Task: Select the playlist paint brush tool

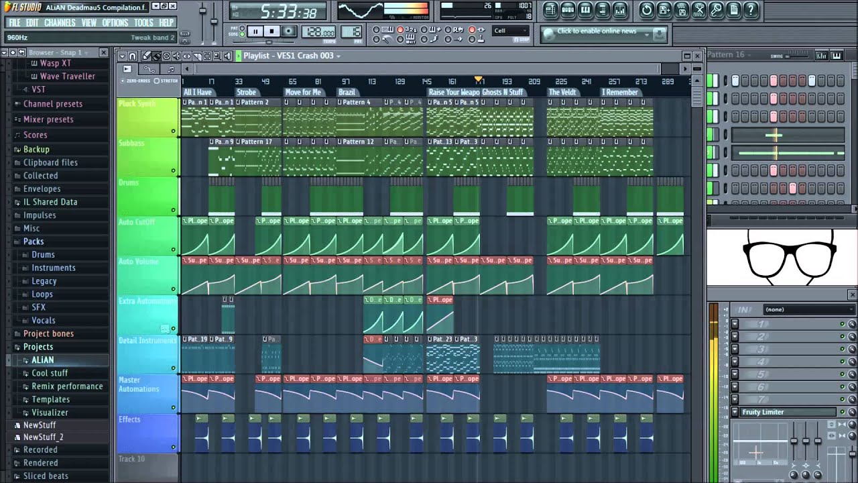Action: point(156,56)
